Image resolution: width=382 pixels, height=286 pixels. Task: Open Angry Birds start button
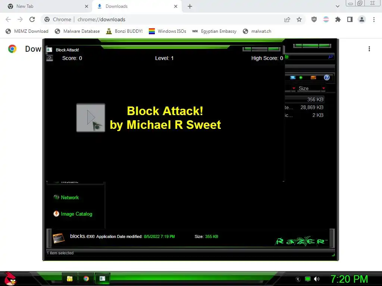click(x=10, y=279)
